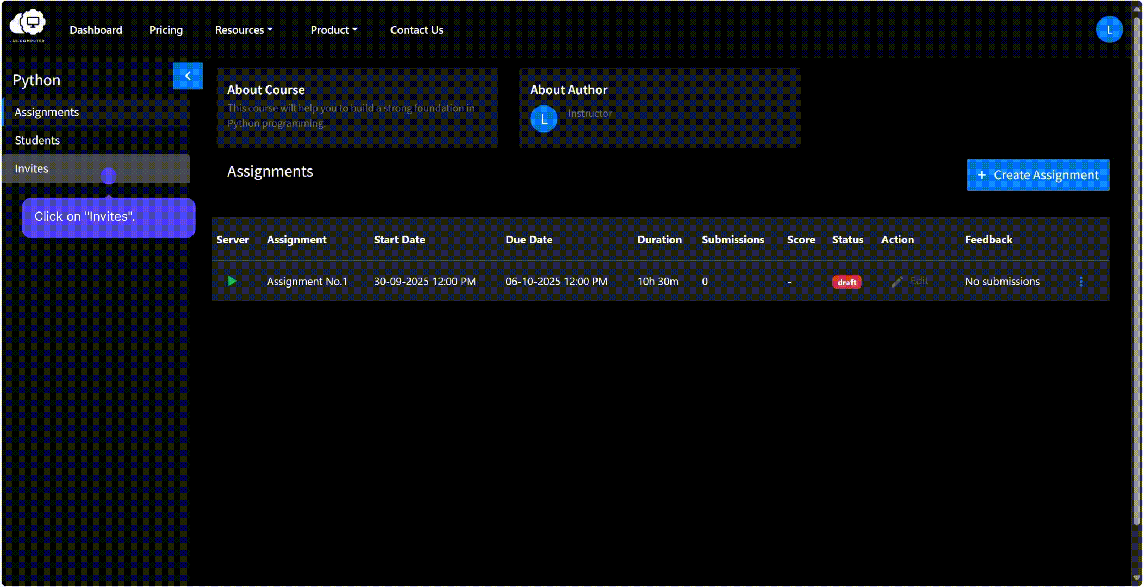Click the Lab.Computer logo
1144x587 pixels.
pyautogui.click(x=27, y=26)
